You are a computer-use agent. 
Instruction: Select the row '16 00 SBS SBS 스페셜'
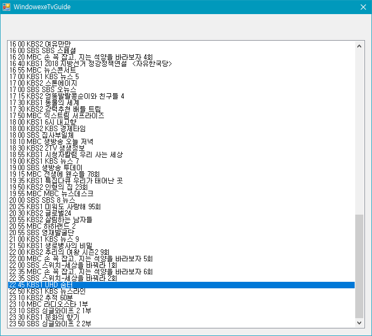181,50
